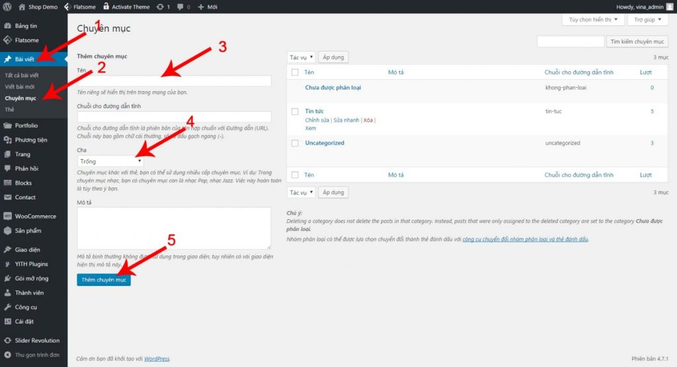Click the bottom Áp dụng apply button
677x367 pixels.
pyautogui.click(x=333, y=192)
